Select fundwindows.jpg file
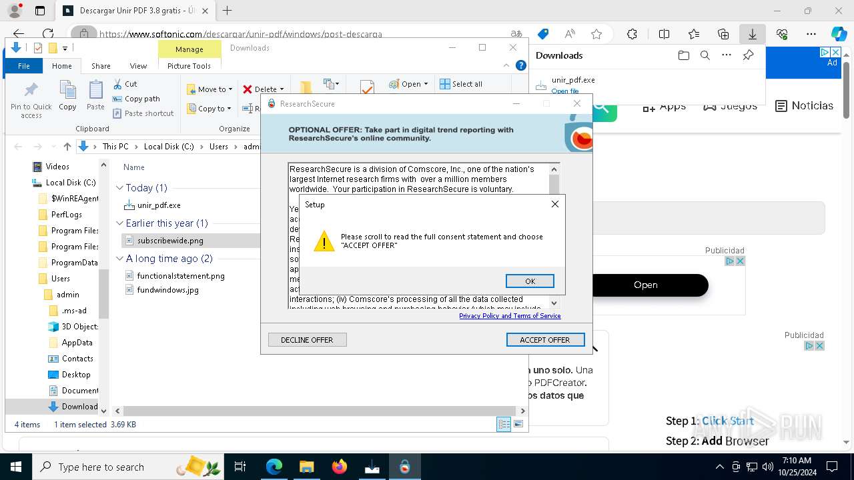 tap(167, 290)
